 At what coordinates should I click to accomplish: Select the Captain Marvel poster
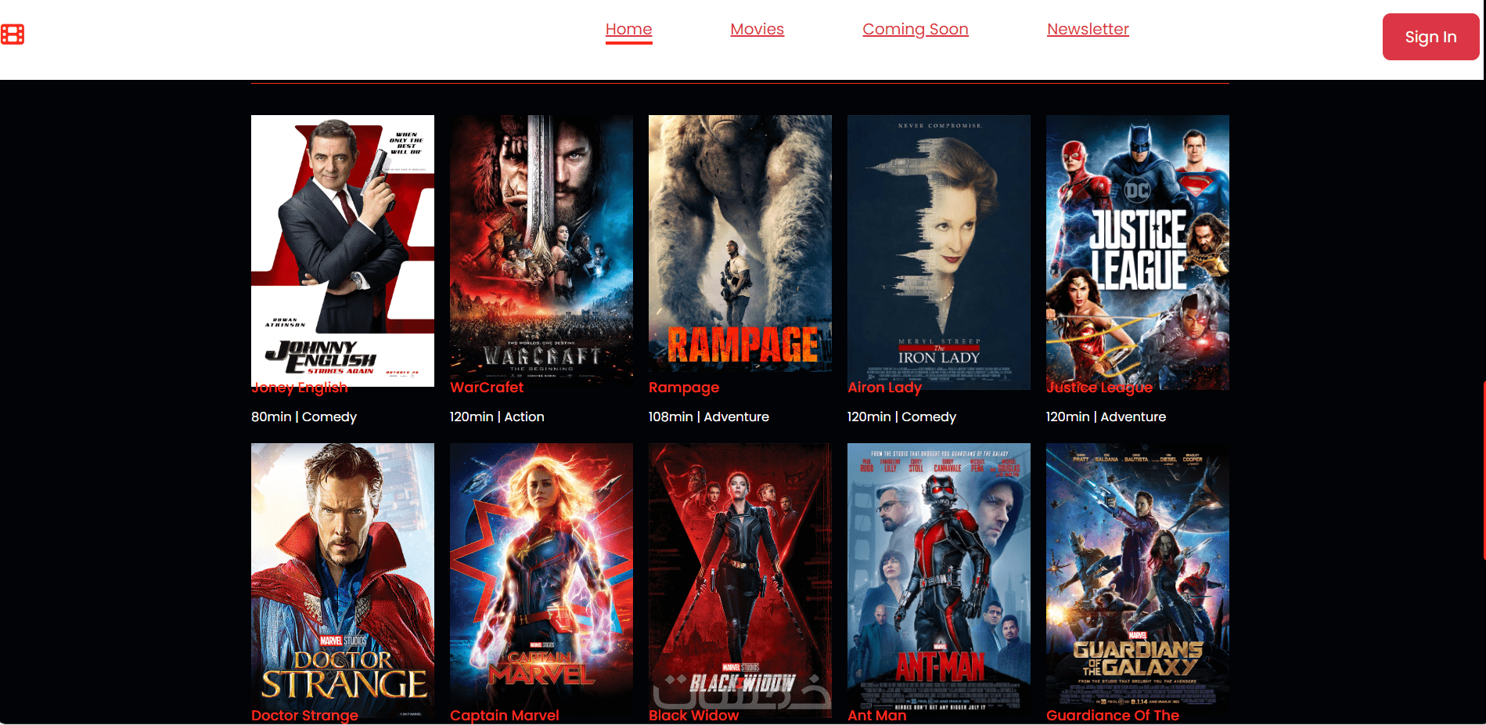(542, 579)
